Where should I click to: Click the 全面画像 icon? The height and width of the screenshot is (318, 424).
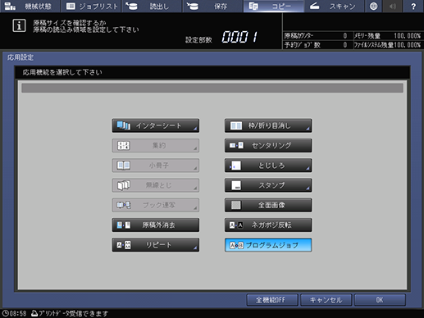tap(236, 205)
